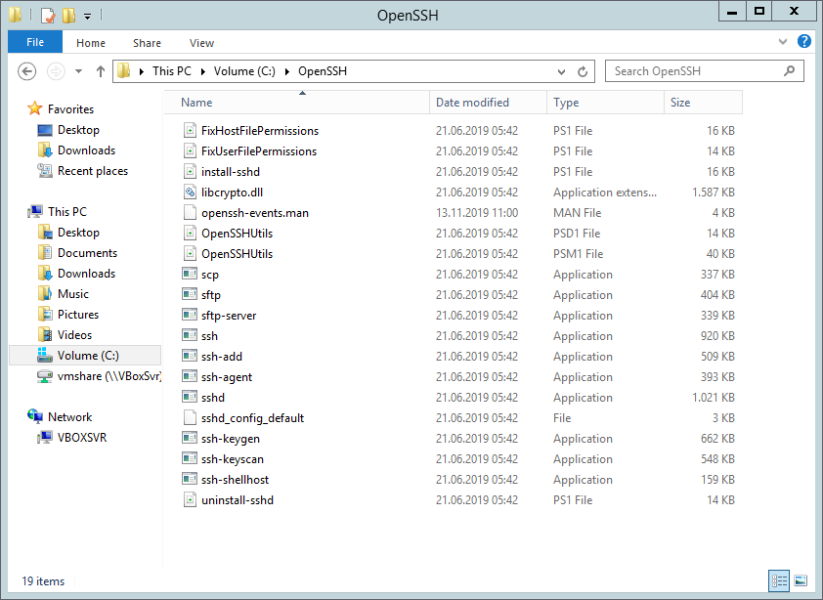This screenshot has height=600, width=823.
Task: Select FixUserFilePermissions file icon
Action: (190, 150)
